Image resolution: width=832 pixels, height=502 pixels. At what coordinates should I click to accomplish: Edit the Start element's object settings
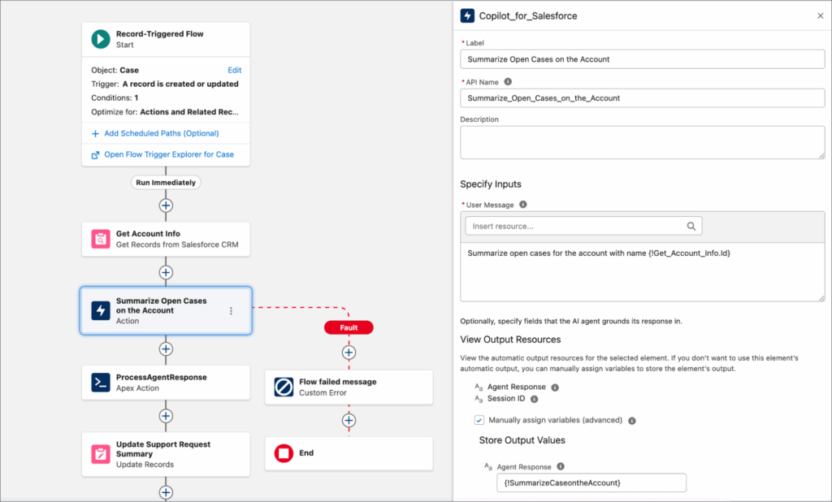(235, 70)
